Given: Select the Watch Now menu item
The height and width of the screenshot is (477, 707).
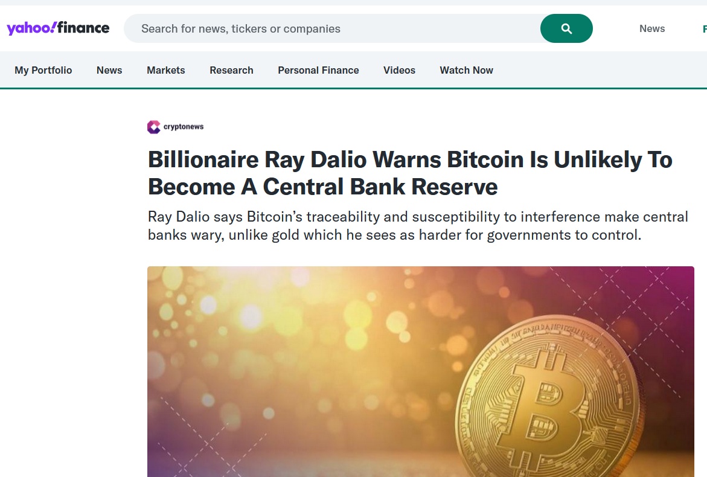Looking at the screenshot, I should pos(466,70).
